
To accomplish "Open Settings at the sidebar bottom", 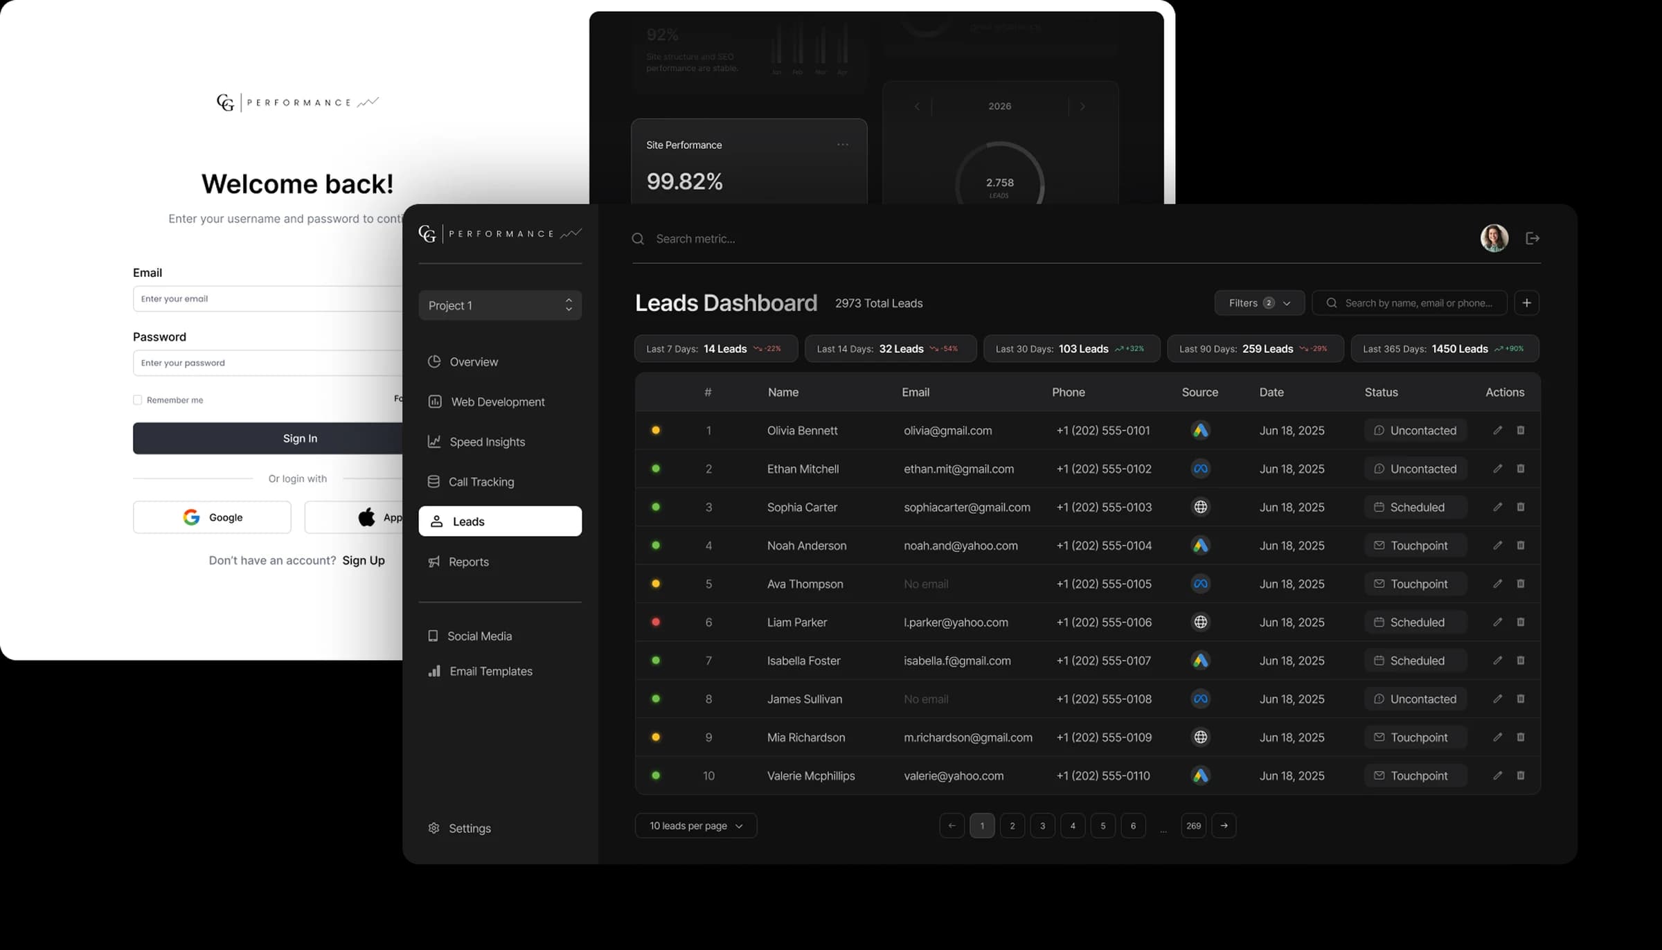I will click(x=460, y=828).
